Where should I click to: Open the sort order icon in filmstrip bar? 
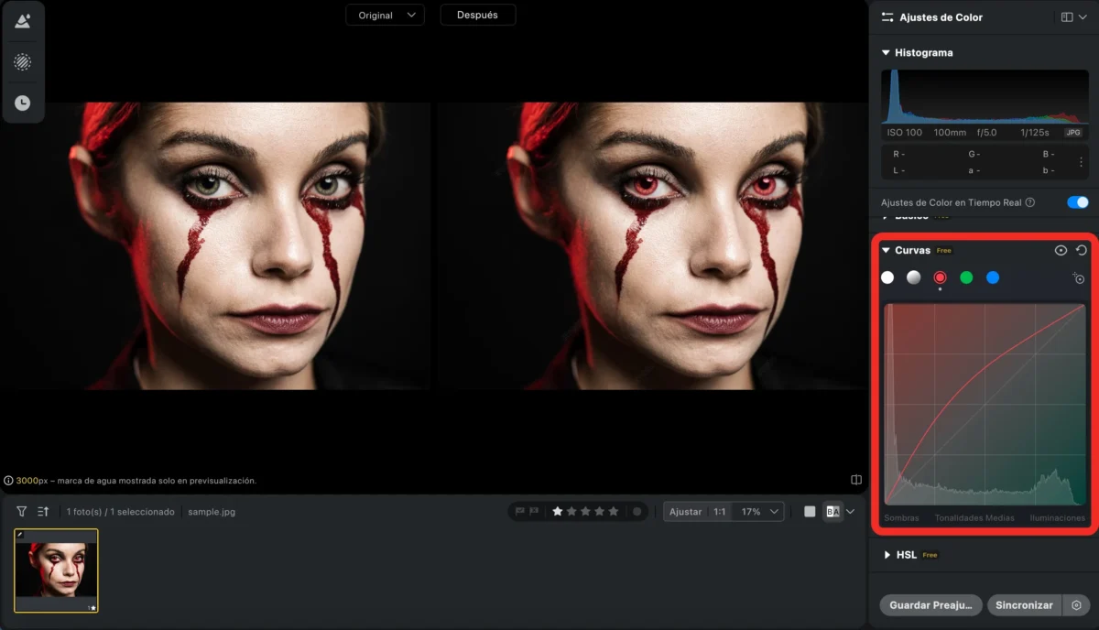(43, 512)
